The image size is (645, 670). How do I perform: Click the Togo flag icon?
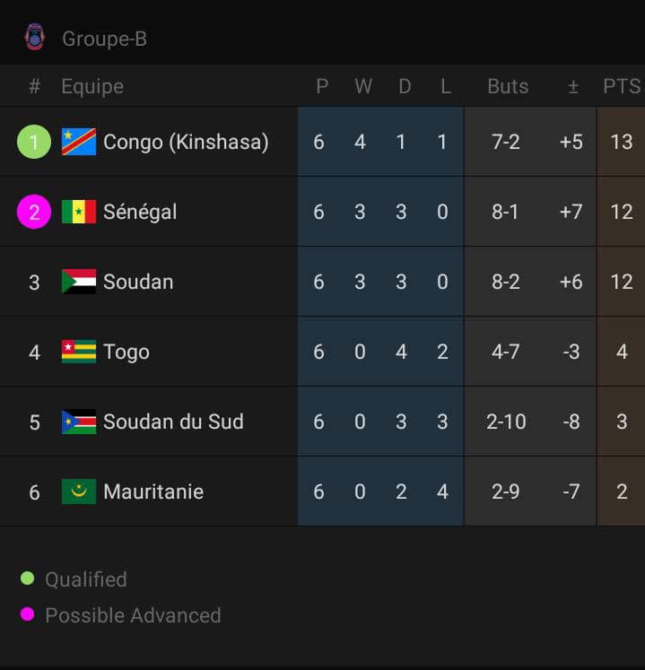[x=79, y=352]
